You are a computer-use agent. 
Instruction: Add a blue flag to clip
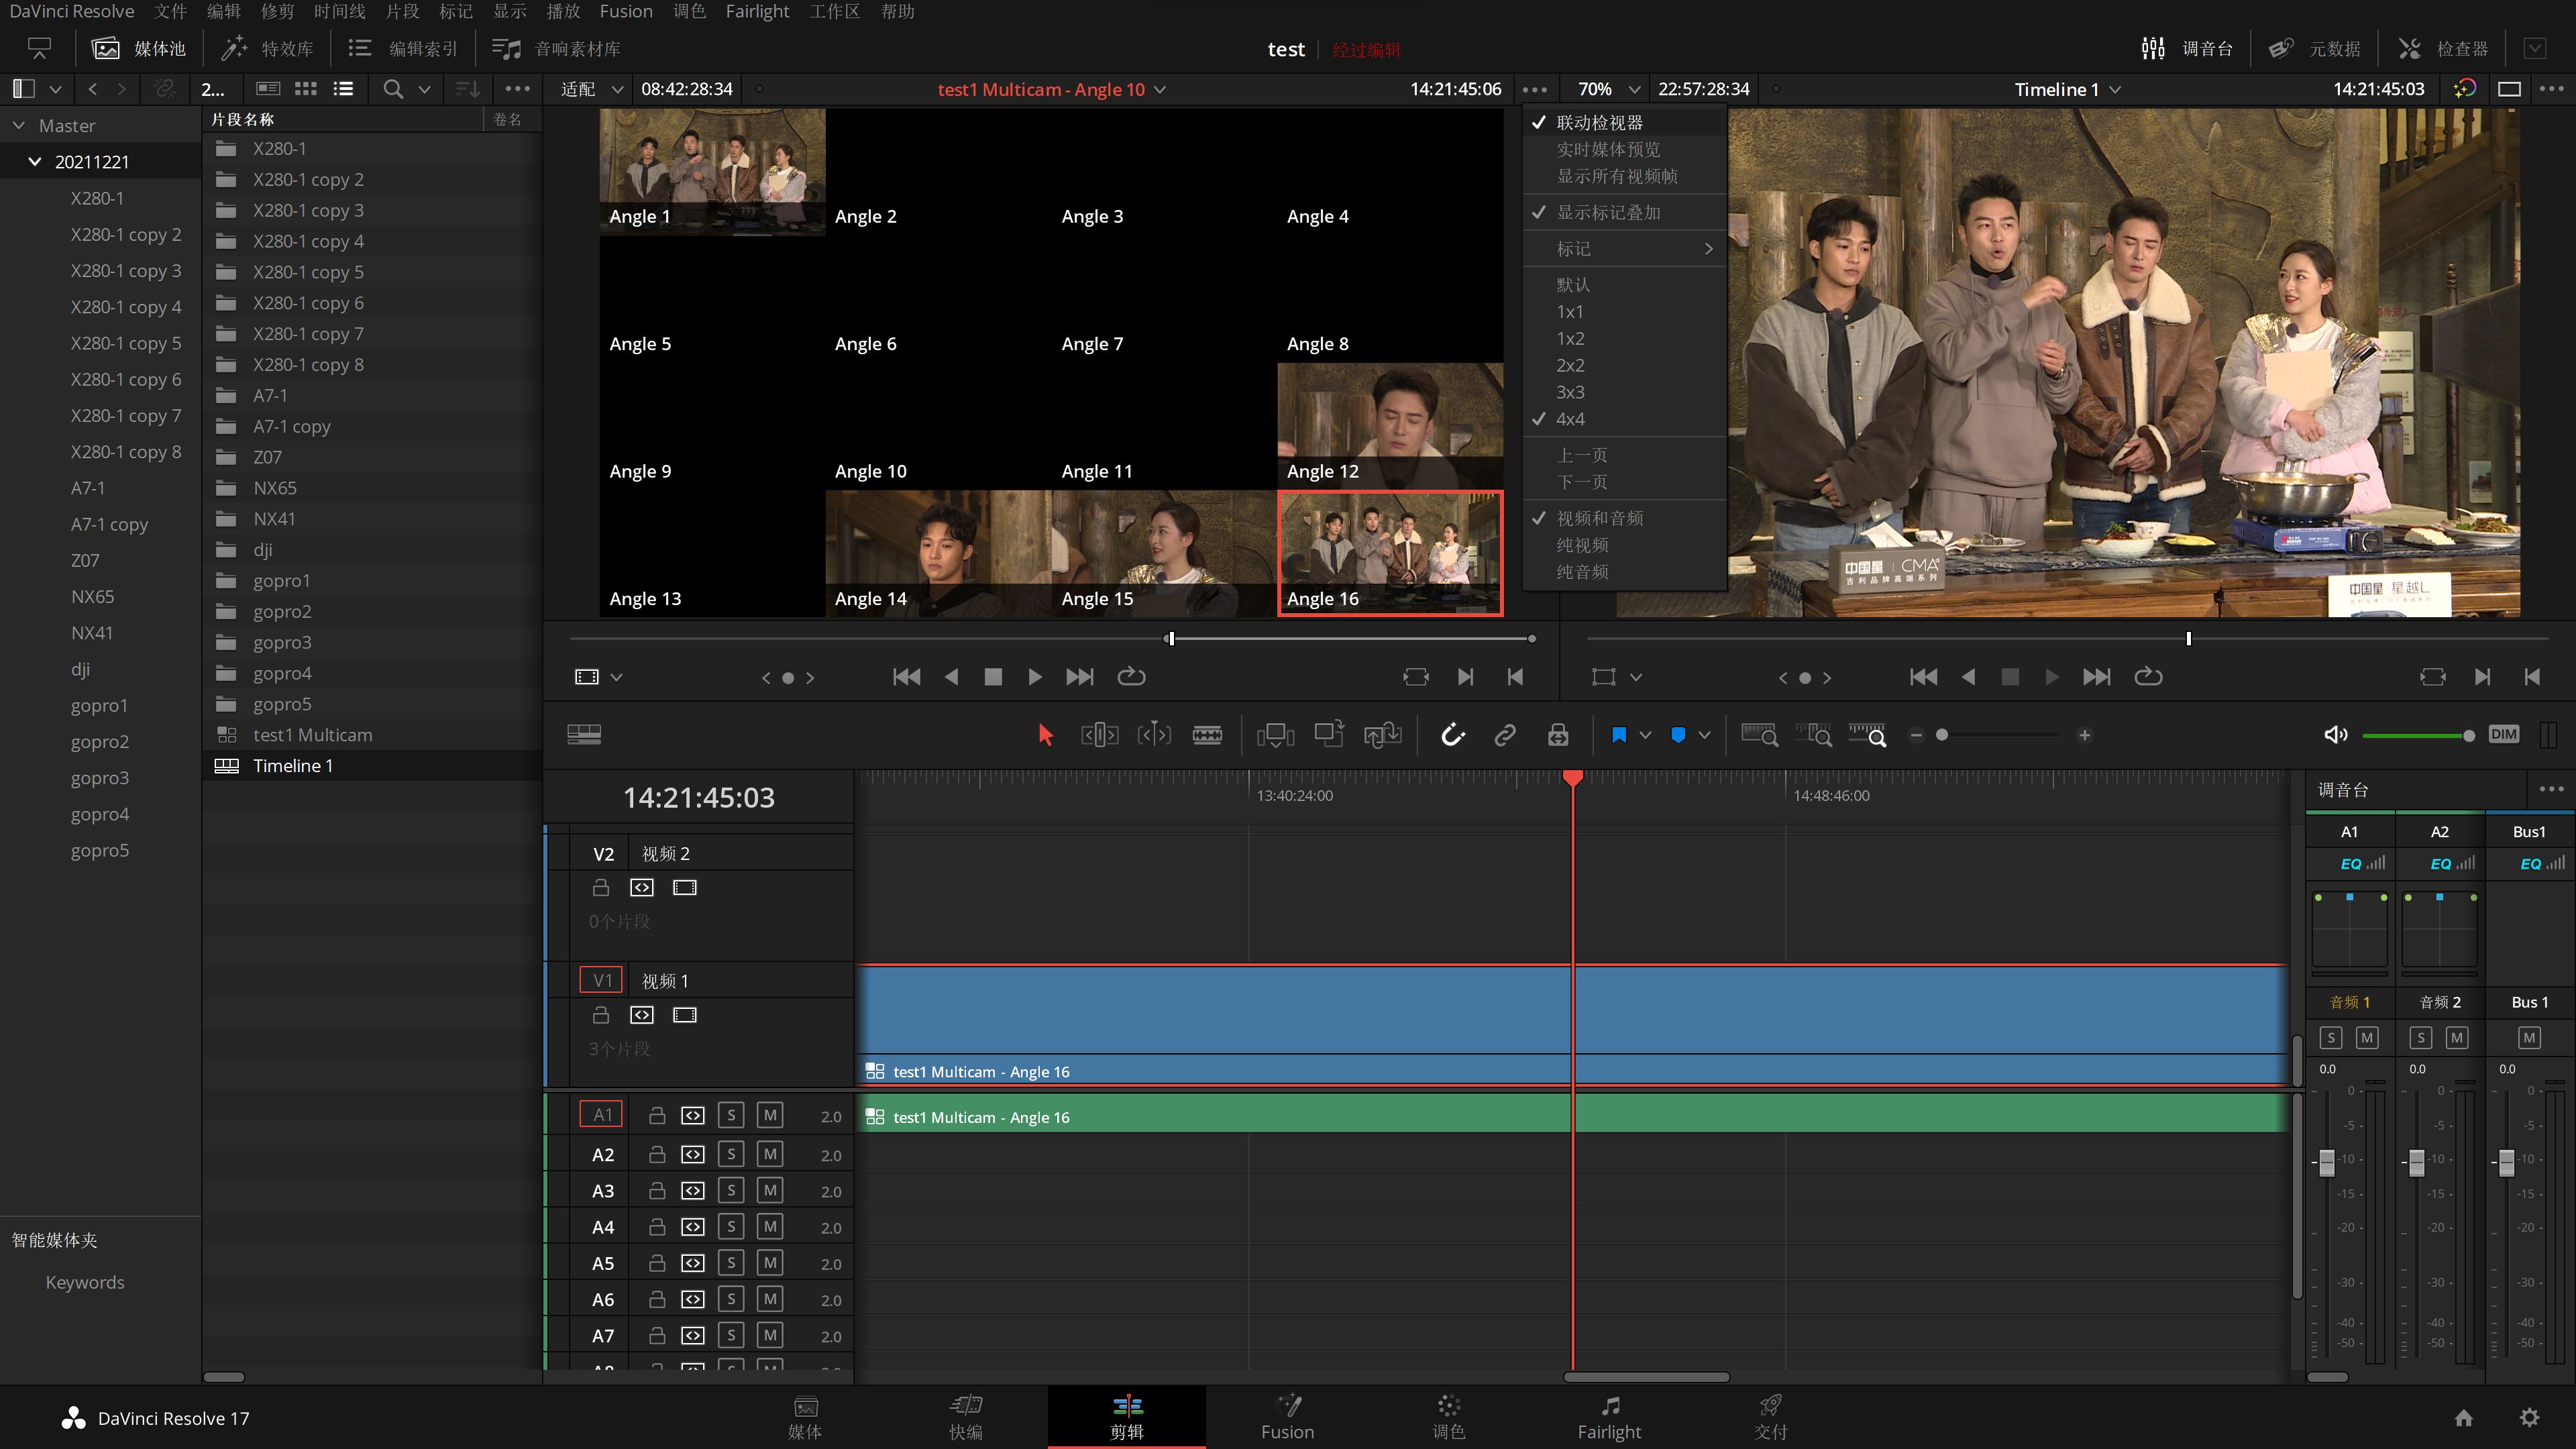[1619, 735]
